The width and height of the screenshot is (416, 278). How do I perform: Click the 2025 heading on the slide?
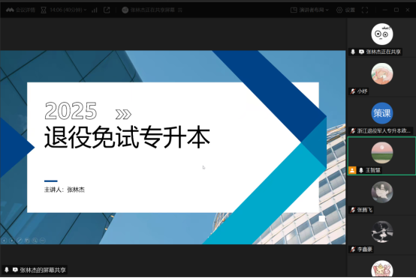click(71, 111)
